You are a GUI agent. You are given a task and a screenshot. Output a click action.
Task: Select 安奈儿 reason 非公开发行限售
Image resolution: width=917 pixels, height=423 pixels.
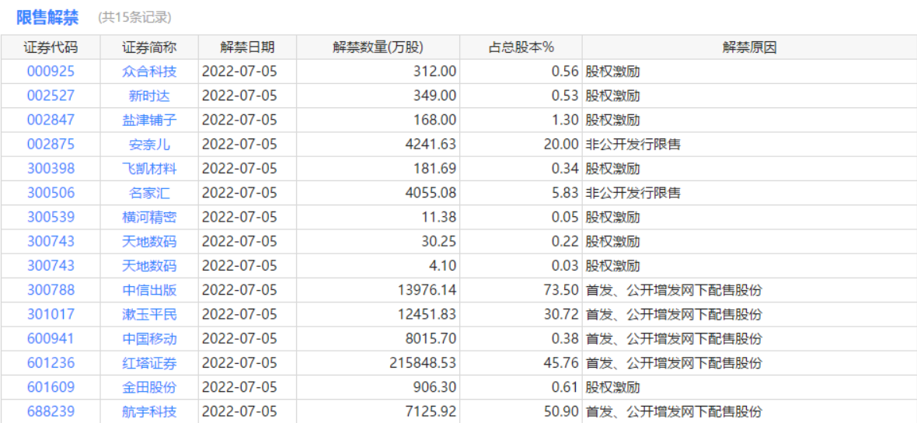click(x=633, y=145)
